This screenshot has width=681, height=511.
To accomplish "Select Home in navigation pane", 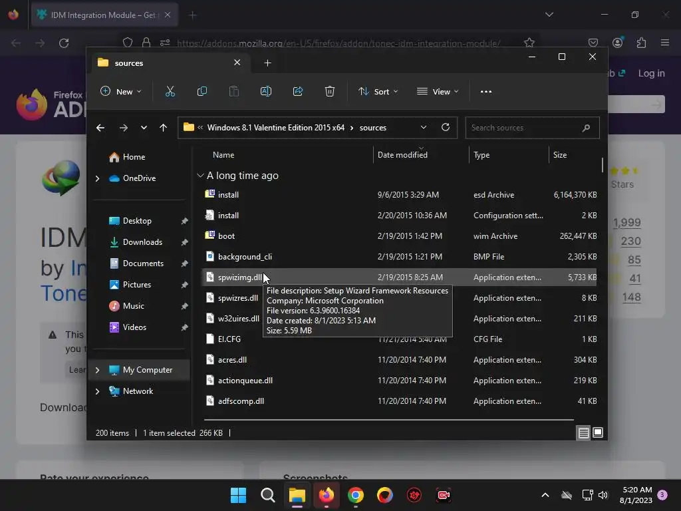I will click(134, 157).
